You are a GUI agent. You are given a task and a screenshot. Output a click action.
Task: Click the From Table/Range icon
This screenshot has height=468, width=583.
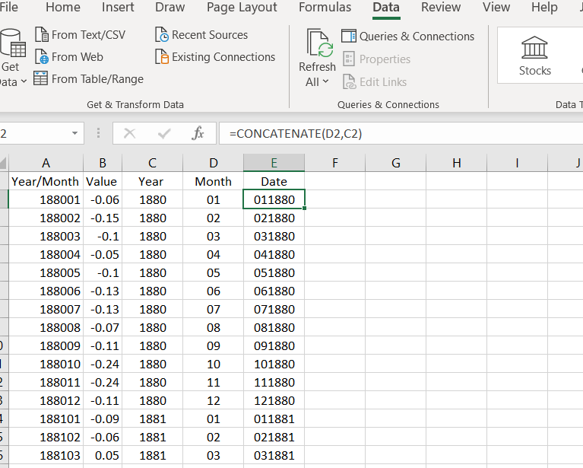pos(42,78)
